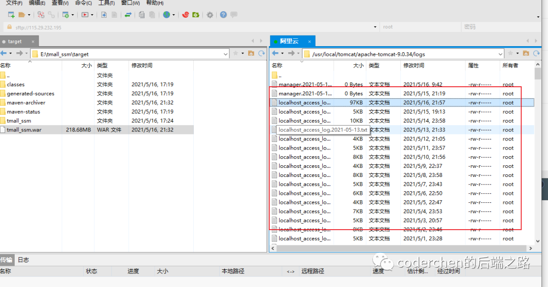Expand the globe icon dropdown arrow
This screenshot has height=287, width=548.
click(x=174, y=15)
